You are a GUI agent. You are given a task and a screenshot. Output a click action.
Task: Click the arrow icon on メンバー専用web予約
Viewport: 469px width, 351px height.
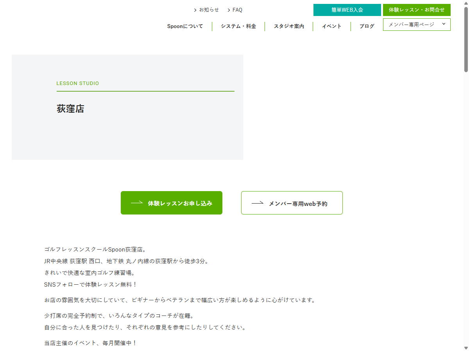pos(258,202)
